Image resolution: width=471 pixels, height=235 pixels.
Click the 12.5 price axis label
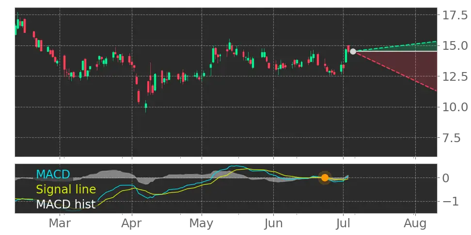point(455,76)
